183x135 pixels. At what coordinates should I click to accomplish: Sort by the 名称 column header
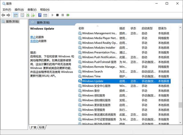[81, 28]
